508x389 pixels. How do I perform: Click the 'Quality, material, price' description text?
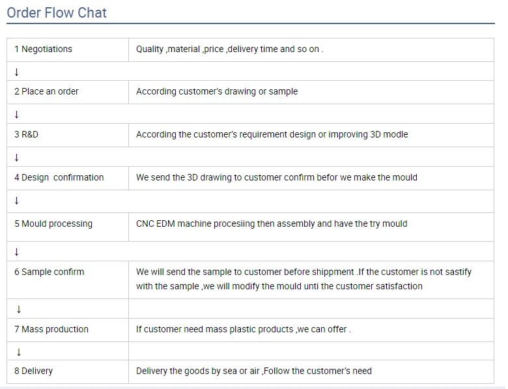(x=229, y=50)
